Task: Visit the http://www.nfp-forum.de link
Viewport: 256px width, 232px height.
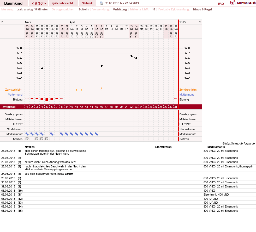Action: pos(240,143)
